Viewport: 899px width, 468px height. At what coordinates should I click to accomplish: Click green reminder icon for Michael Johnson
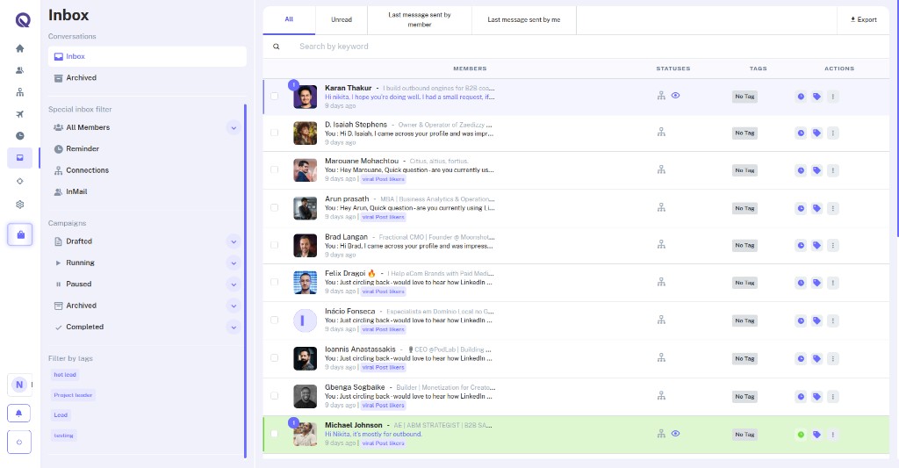(801, 434)
